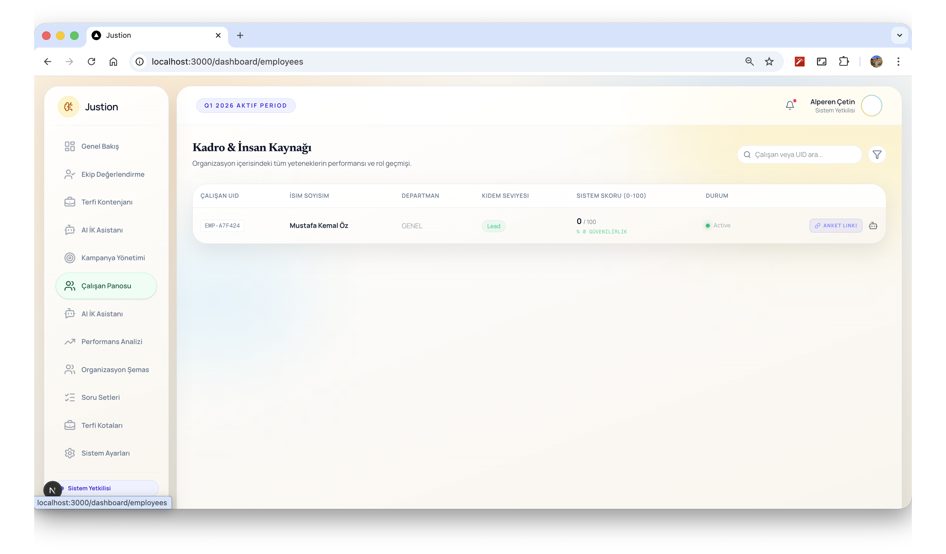Click the % 0 GÜVENİLİRLİK label
The height and width of the screenshot is (554, 946).
(x=602, y=232)
